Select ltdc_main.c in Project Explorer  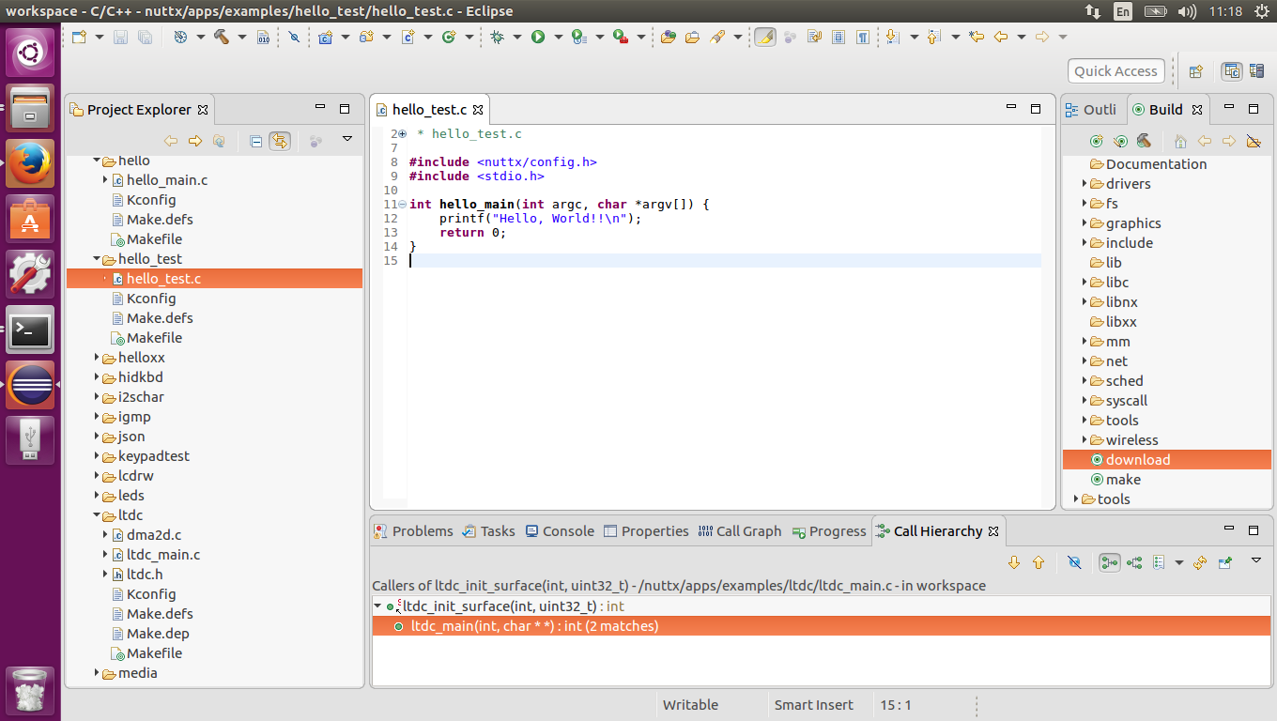coord(163,555)
